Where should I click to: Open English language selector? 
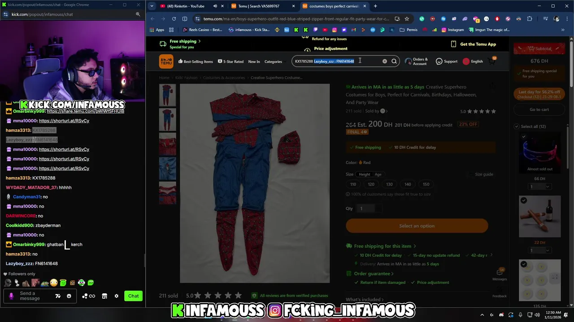click(x=473, y=61)
